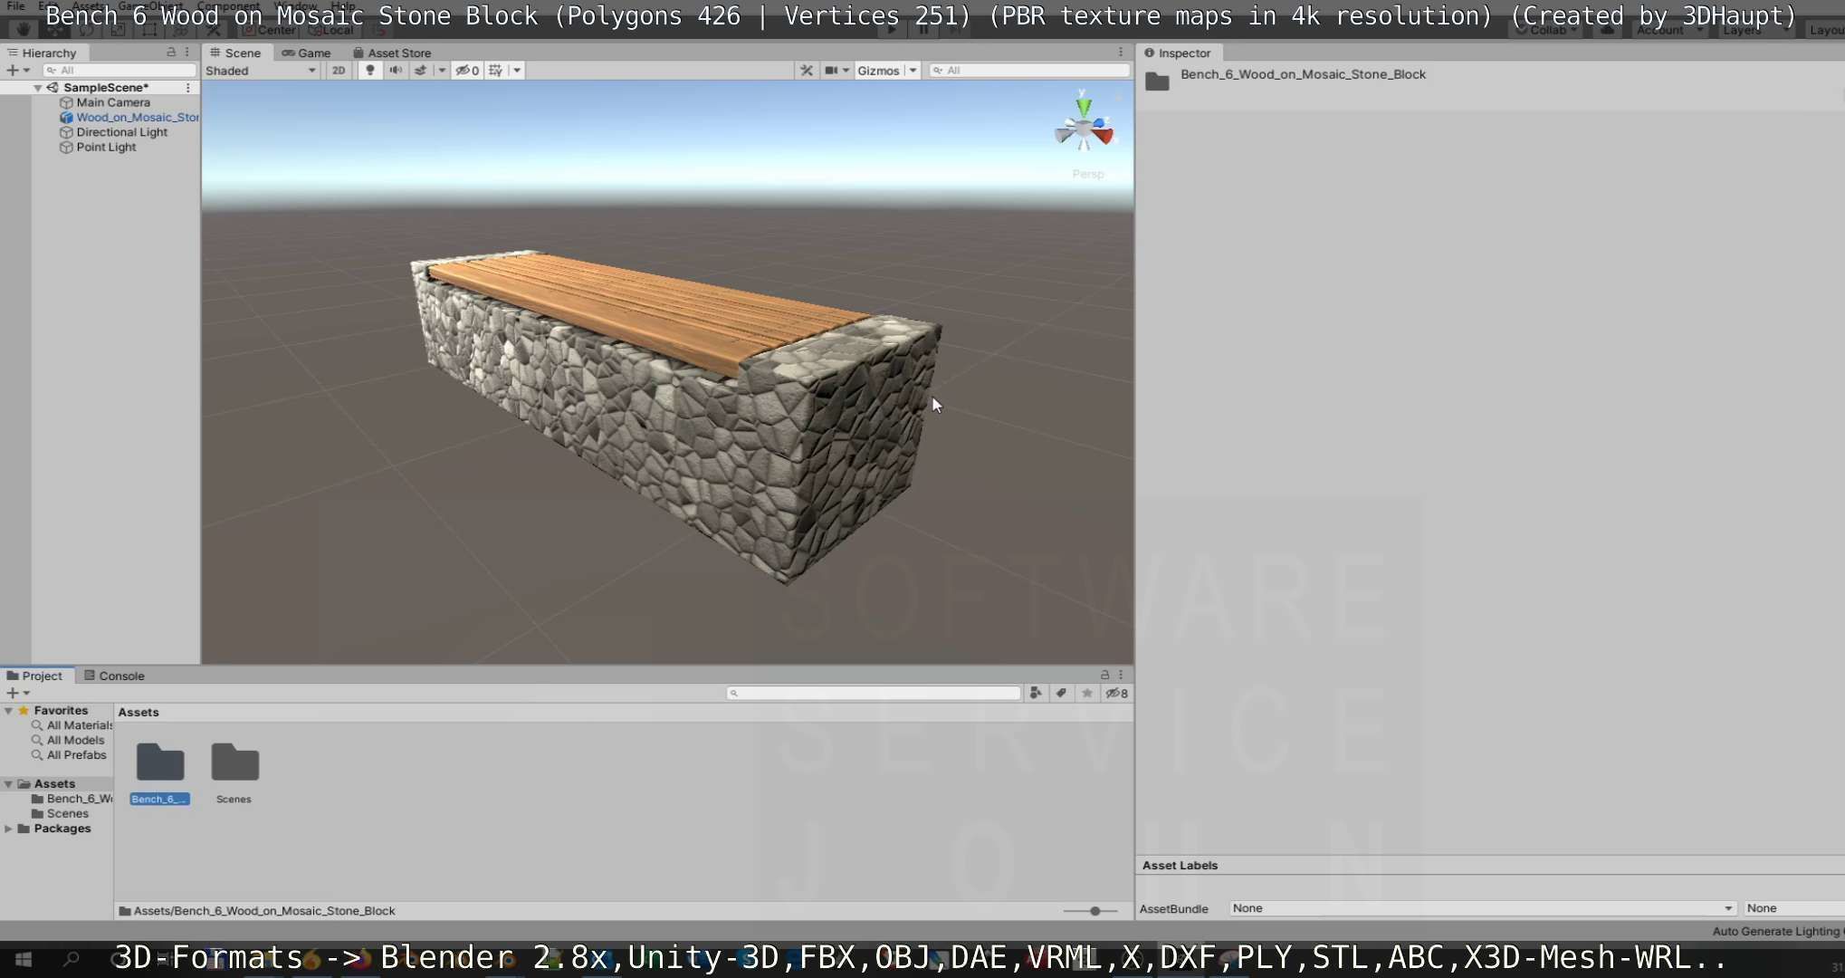Open Hierarchy panel kebab menu

187,53
